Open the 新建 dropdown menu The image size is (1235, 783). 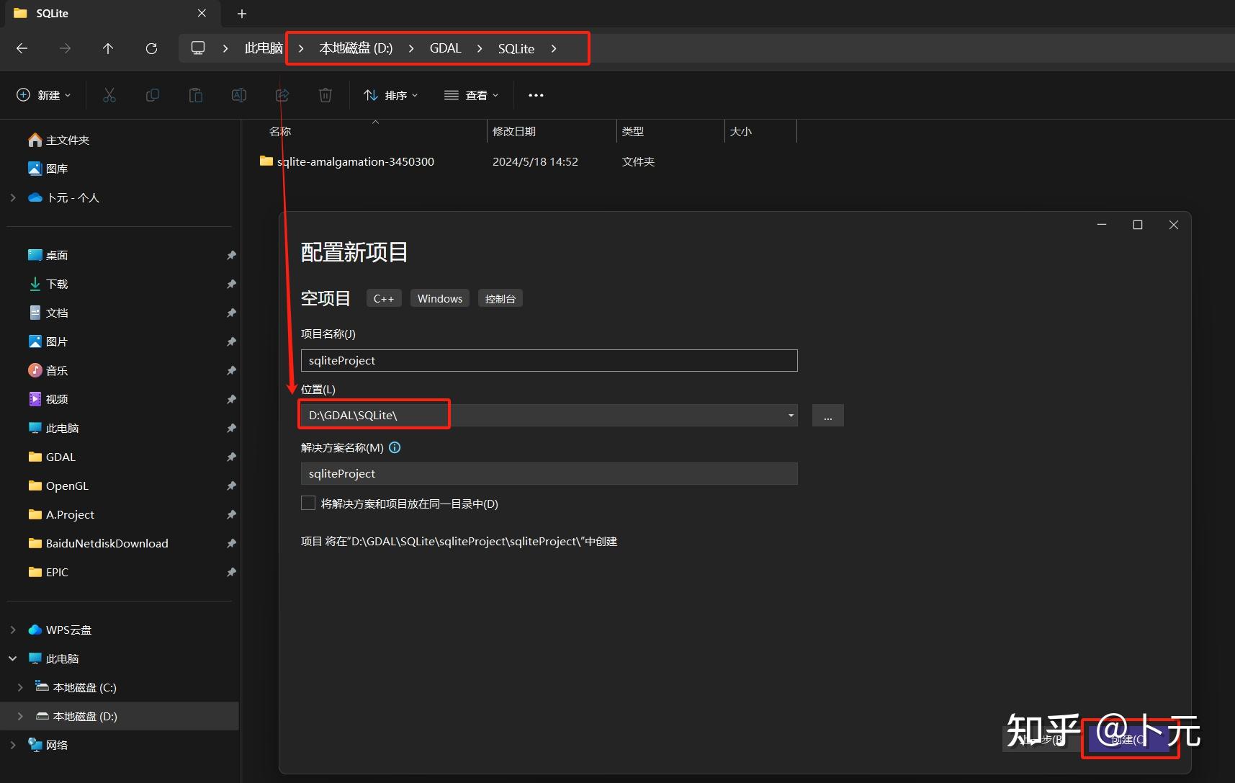(44, 95)
